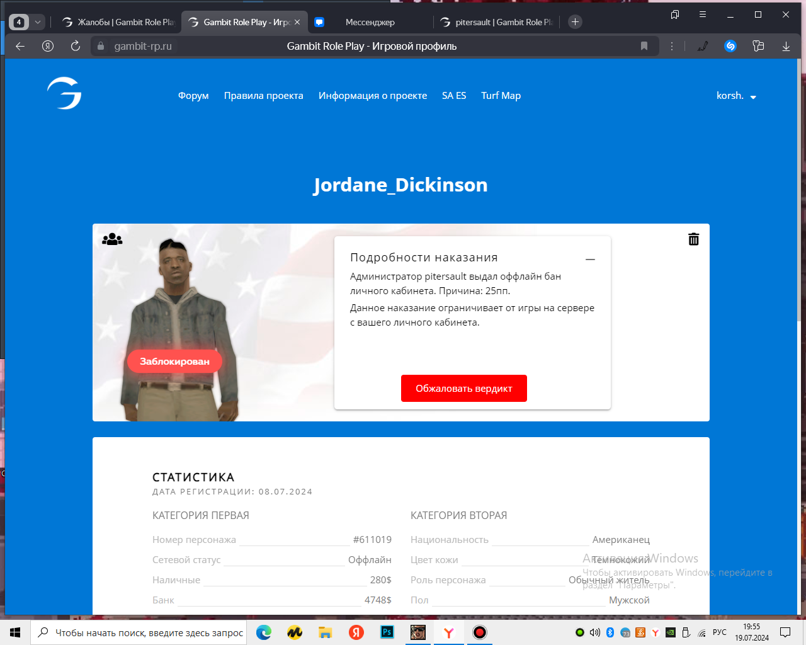Reload the page with refresh icon
Image resolution: width=806 pixels, height=645 pixels.
(x=76, y=46)
